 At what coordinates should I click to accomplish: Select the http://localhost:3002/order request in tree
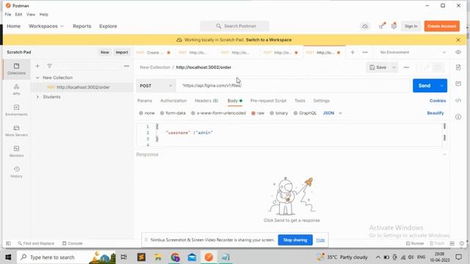(82, 87)
